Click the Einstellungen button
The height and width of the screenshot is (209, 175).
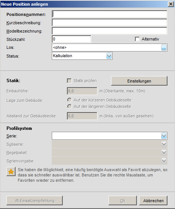(x=139, y=81)
